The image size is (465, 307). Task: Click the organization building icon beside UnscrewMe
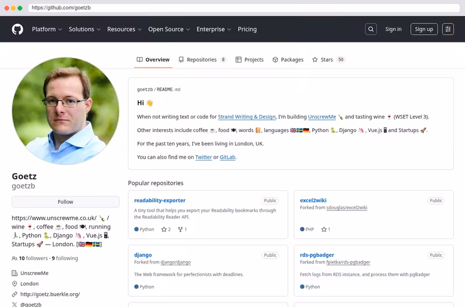point(14,273)
